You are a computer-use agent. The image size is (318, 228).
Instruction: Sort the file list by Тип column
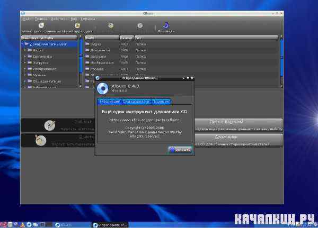207,38
